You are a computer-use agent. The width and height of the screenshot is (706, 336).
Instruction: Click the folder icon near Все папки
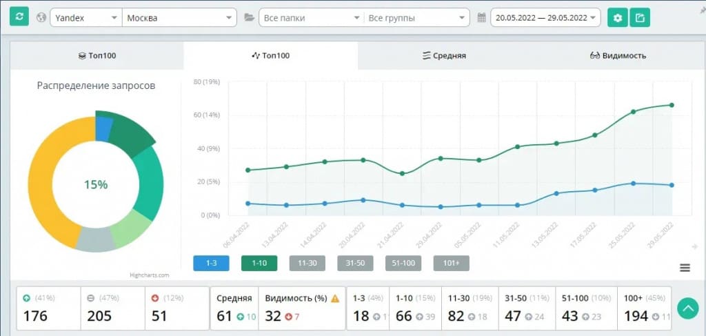click(249, 18)
